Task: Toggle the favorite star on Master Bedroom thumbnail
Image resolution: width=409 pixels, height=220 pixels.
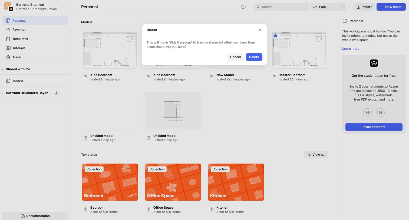Action: [275, 36]
